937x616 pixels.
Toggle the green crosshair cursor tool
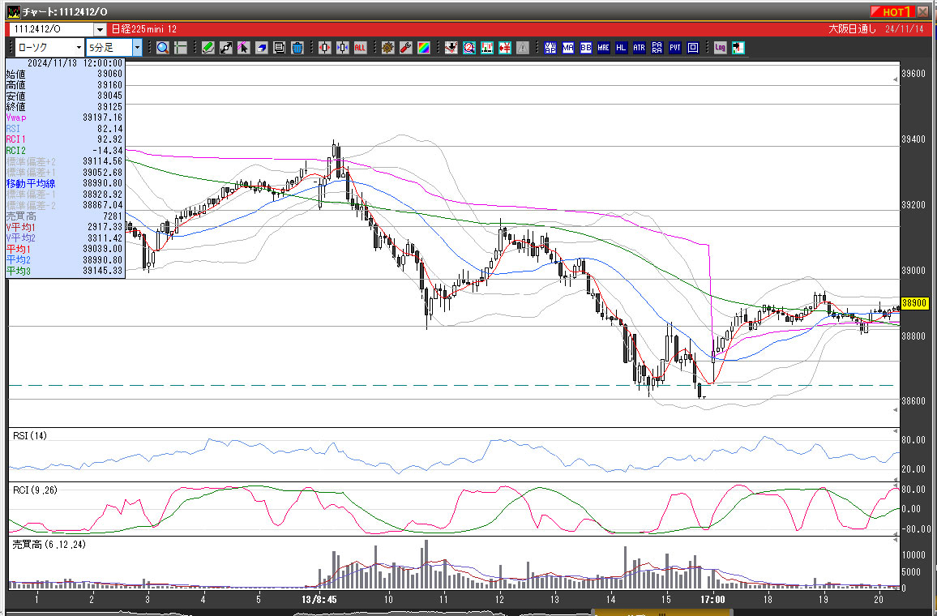point(181,48)
